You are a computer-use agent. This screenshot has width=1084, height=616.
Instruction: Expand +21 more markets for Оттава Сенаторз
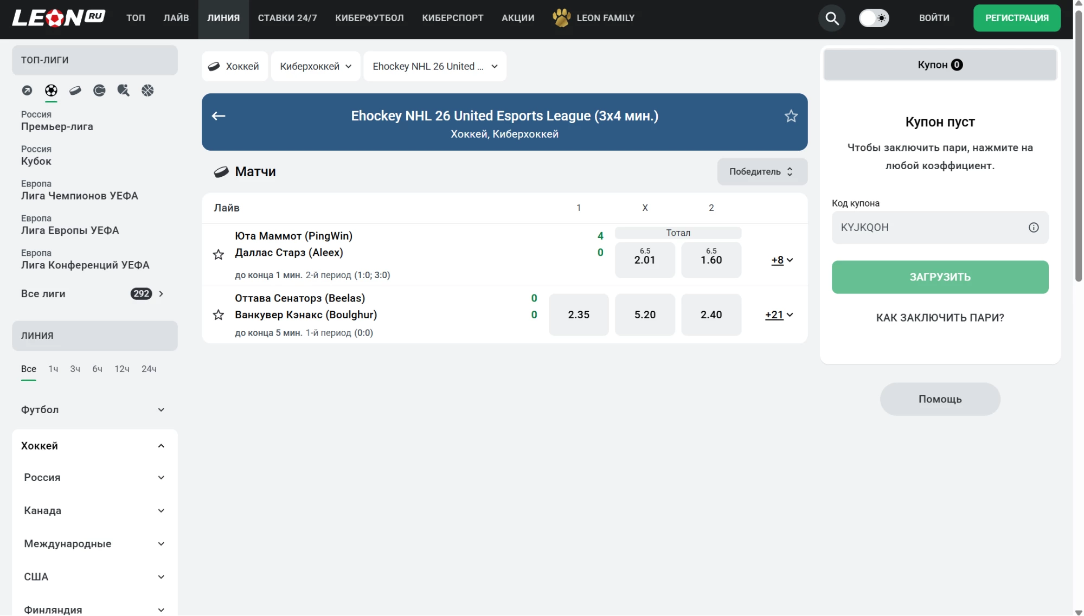pyautogui.click(x=779, y=315)
